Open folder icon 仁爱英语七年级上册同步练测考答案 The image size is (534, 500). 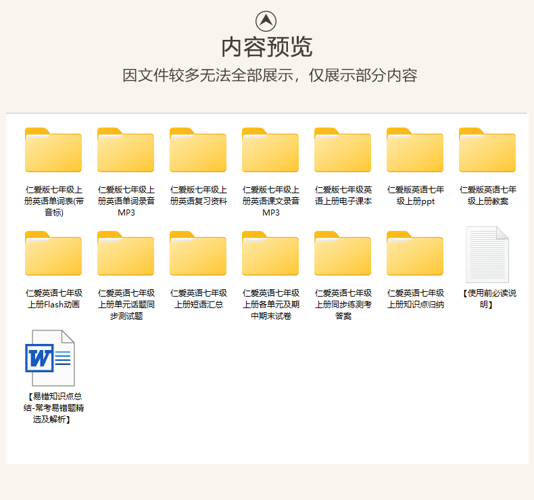(343, 253)
